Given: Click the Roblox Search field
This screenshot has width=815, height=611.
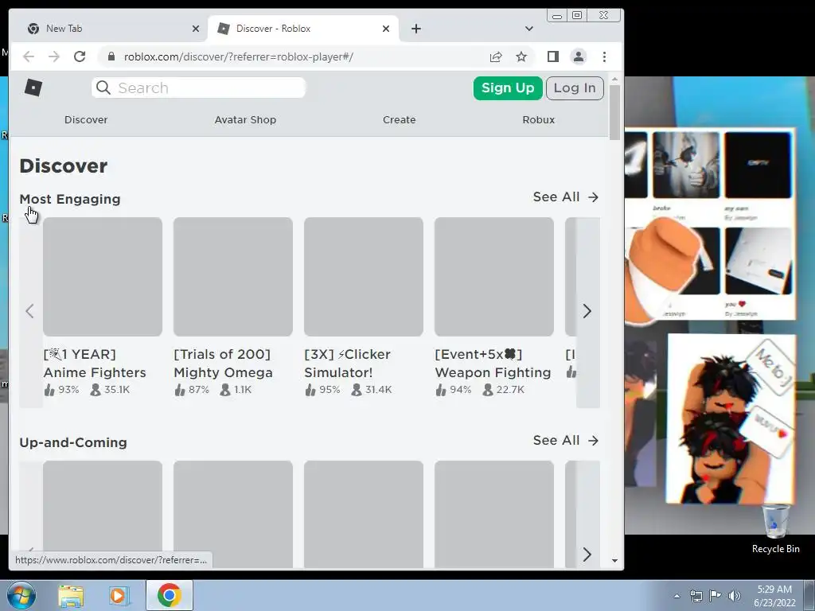Looking at the screenshot, I should [x=198, y=88].
